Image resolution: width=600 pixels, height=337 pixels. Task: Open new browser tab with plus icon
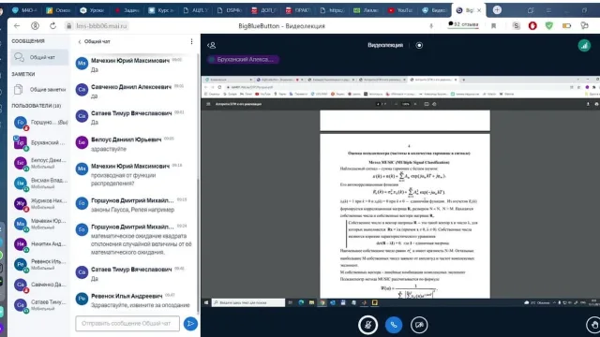click(497, 10)
